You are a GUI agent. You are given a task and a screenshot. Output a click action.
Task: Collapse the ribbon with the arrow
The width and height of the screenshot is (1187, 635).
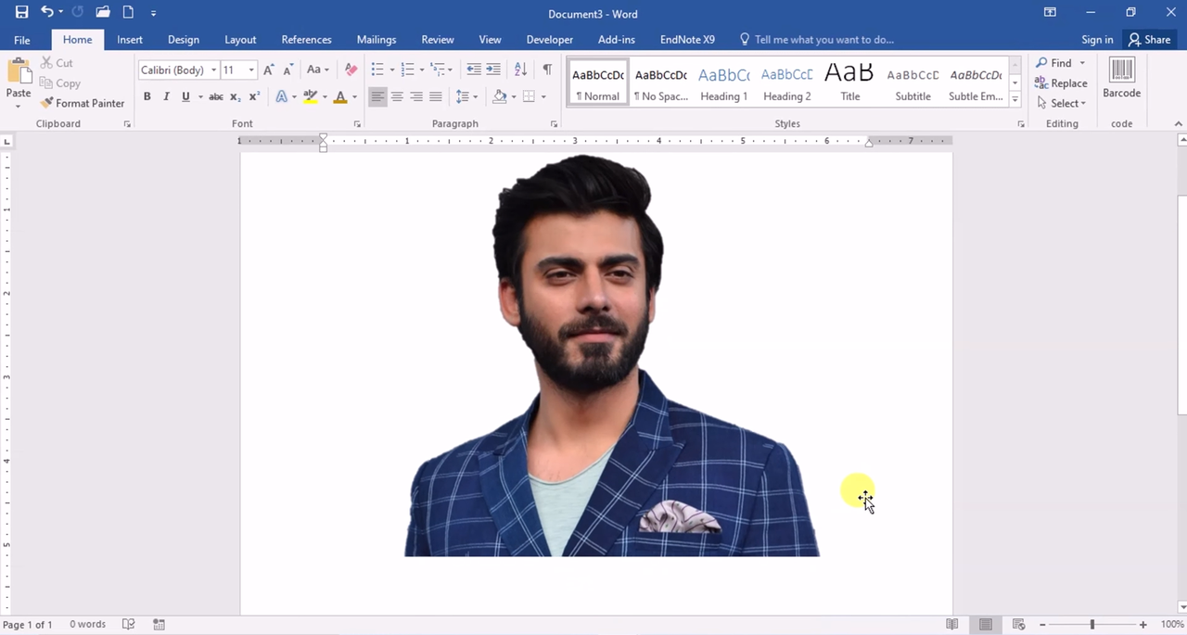pos(1179,123)
